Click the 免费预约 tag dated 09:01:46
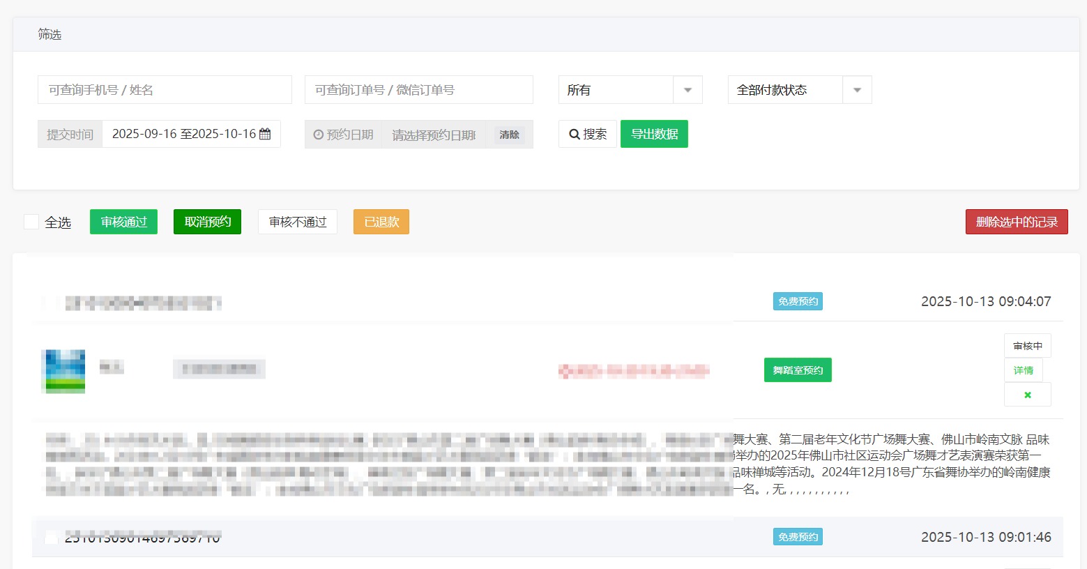Image resolution: width=1087 pixels, height=569 pixels. (x=798, y=537)
